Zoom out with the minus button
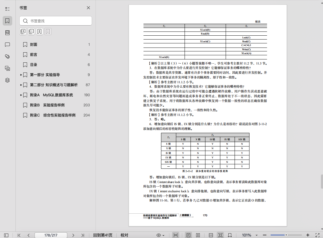The image size is (323, 238). click(265, 235)
